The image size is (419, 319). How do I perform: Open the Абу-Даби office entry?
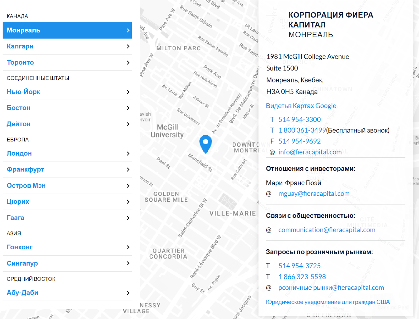point(67,293)
